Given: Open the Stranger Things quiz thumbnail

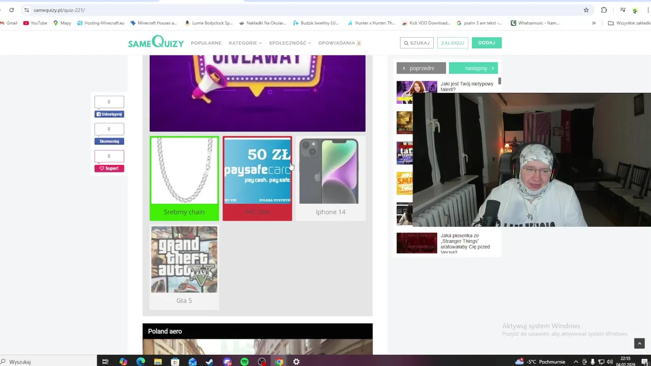Looking at the screenshot, I should (417, 243).
